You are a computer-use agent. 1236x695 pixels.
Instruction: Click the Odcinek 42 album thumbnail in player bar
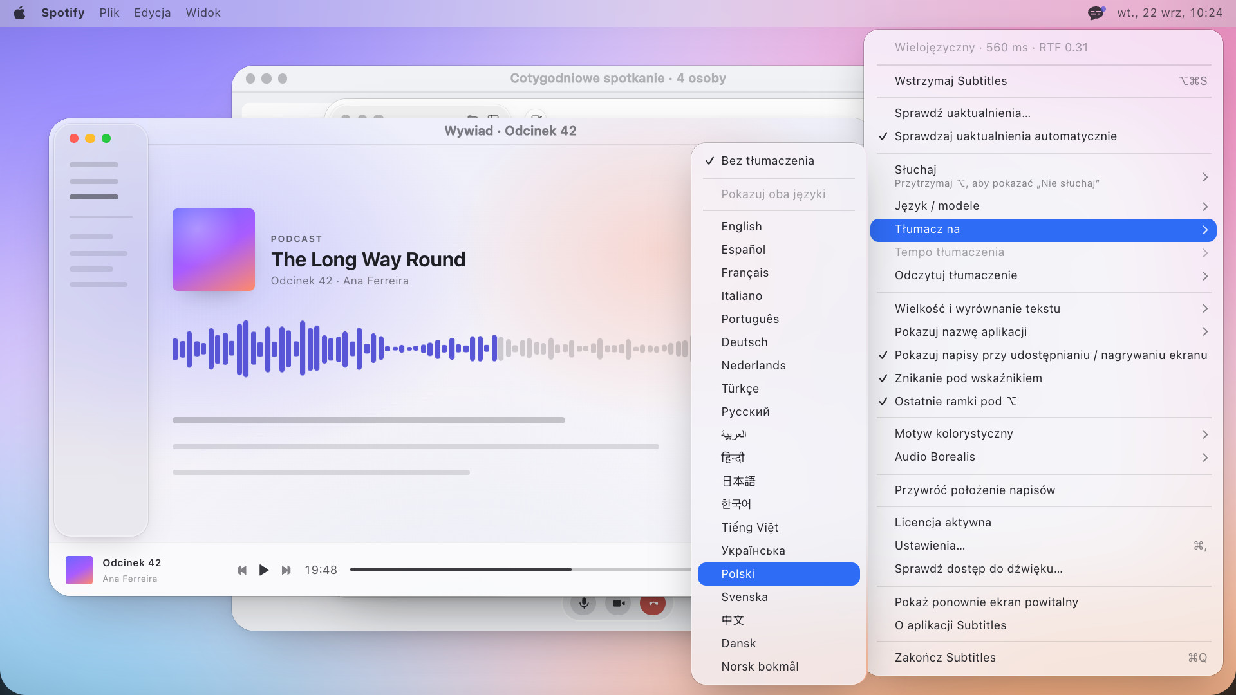tap(79, 570)
